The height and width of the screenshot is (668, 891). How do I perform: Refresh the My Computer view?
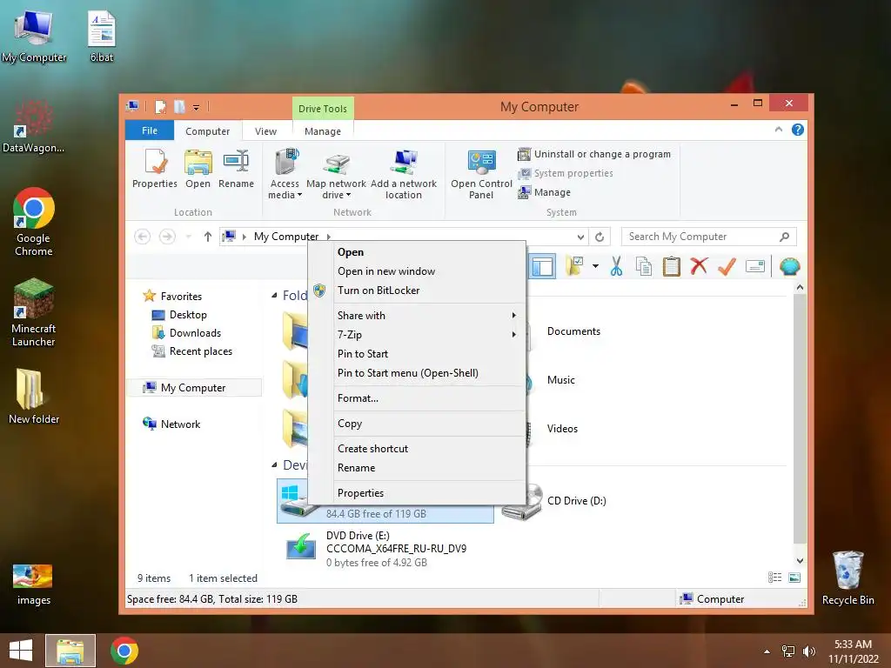tap(600, 237)
